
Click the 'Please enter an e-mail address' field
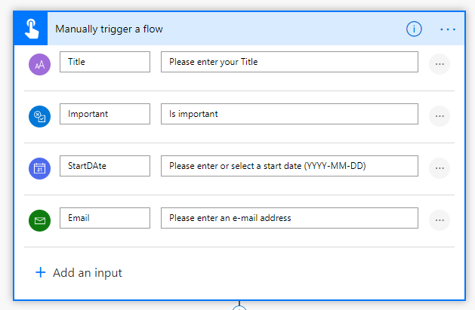coord(289,218)
